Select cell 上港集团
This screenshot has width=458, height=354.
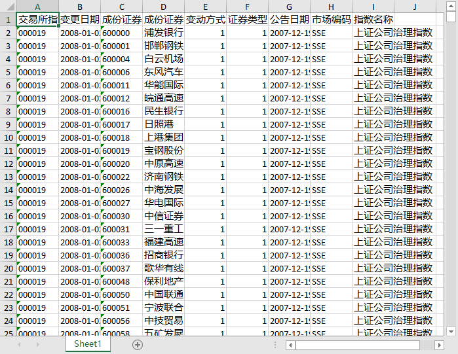coord(163,137)
